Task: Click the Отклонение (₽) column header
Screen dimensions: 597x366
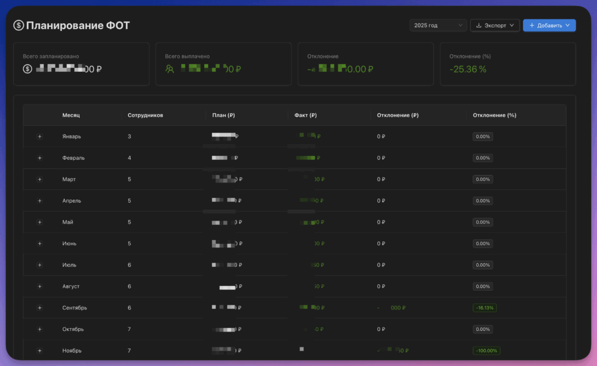Action: (398, 115)
